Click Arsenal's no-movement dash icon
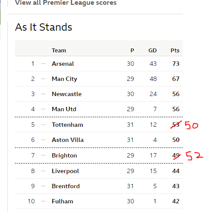 tap(43, 64)
